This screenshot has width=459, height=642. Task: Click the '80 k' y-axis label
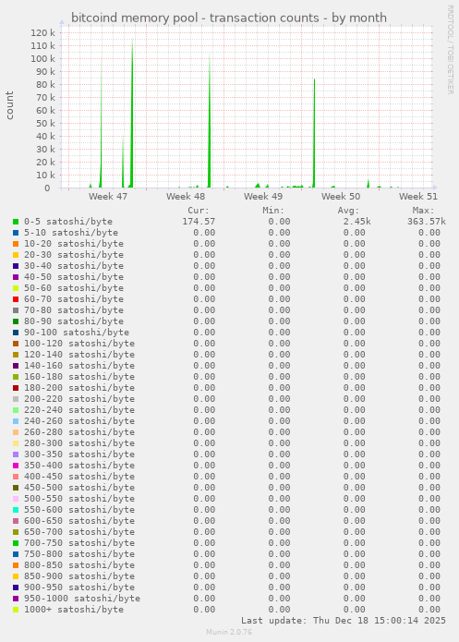pyautogui.click(x=45, y=85)
